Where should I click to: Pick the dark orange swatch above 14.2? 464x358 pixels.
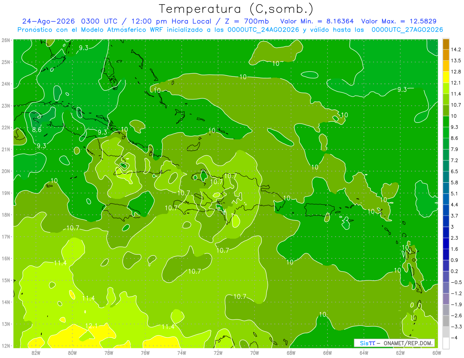[446, 44]
